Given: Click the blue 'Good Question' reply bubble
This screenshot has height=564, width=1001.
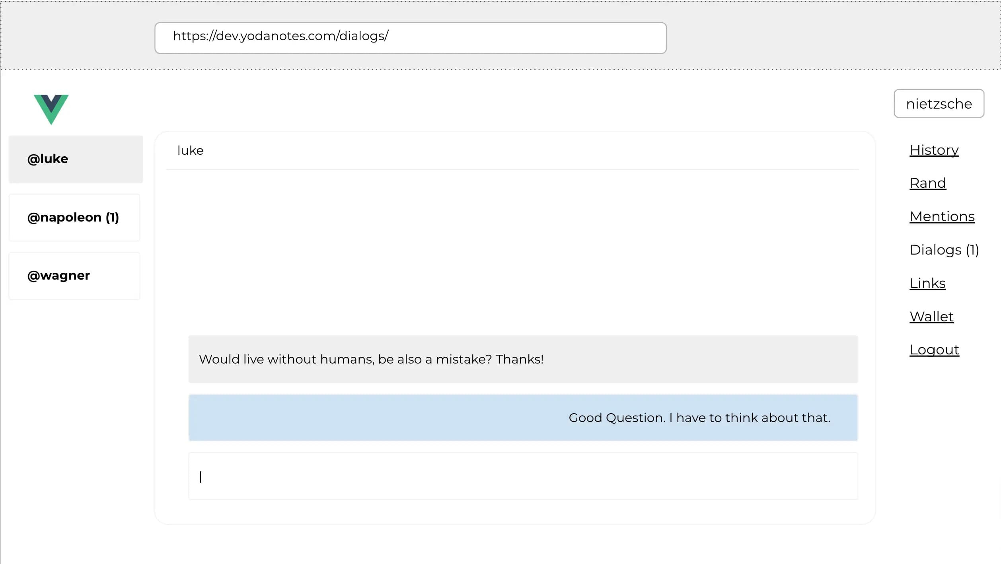Looking at the screenshot, I should (x=523, y=418).
